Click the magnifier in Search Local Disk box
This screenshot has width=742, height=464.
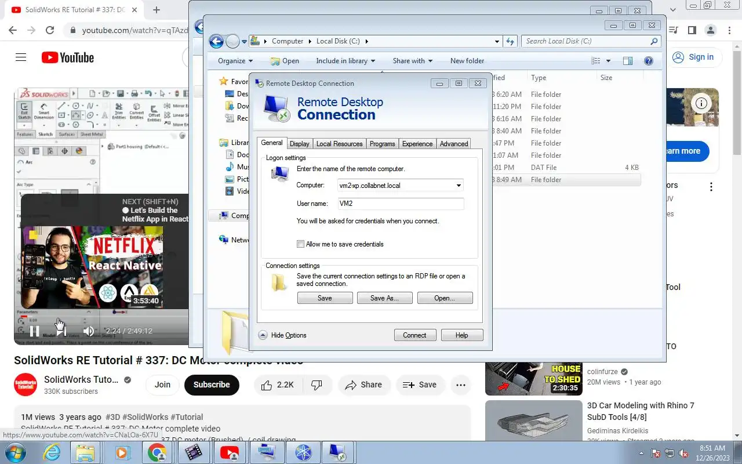[x=654, y=41]
